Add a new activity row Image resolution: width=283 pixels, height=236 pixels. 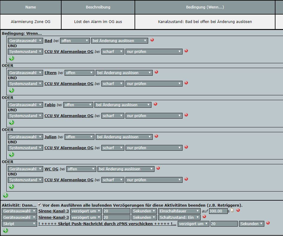6,230
